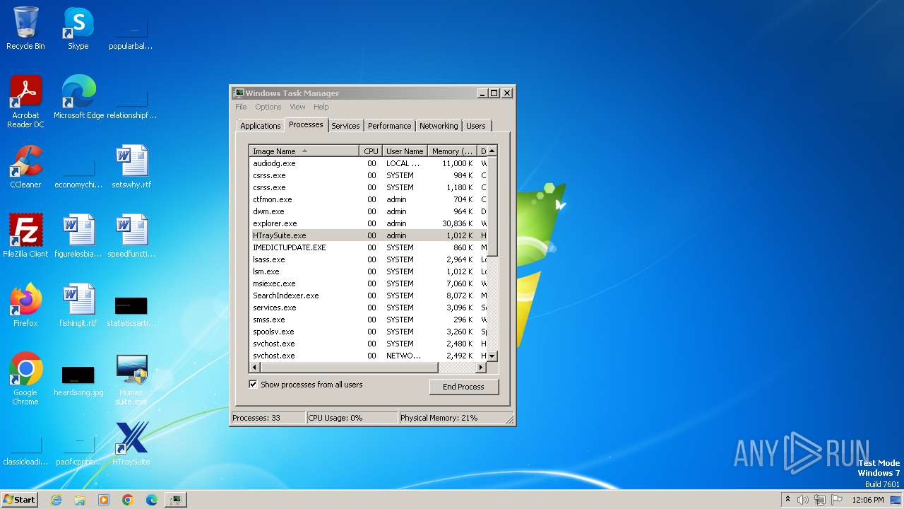Open the Options menu

click(x=268, y=107)
